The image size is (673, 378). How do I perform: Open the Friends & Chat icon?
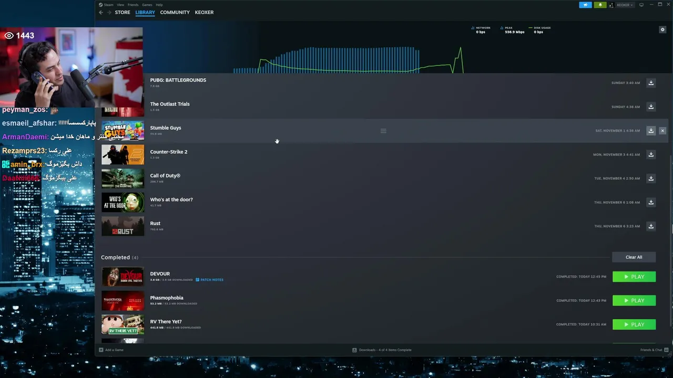tap(666, 350)
